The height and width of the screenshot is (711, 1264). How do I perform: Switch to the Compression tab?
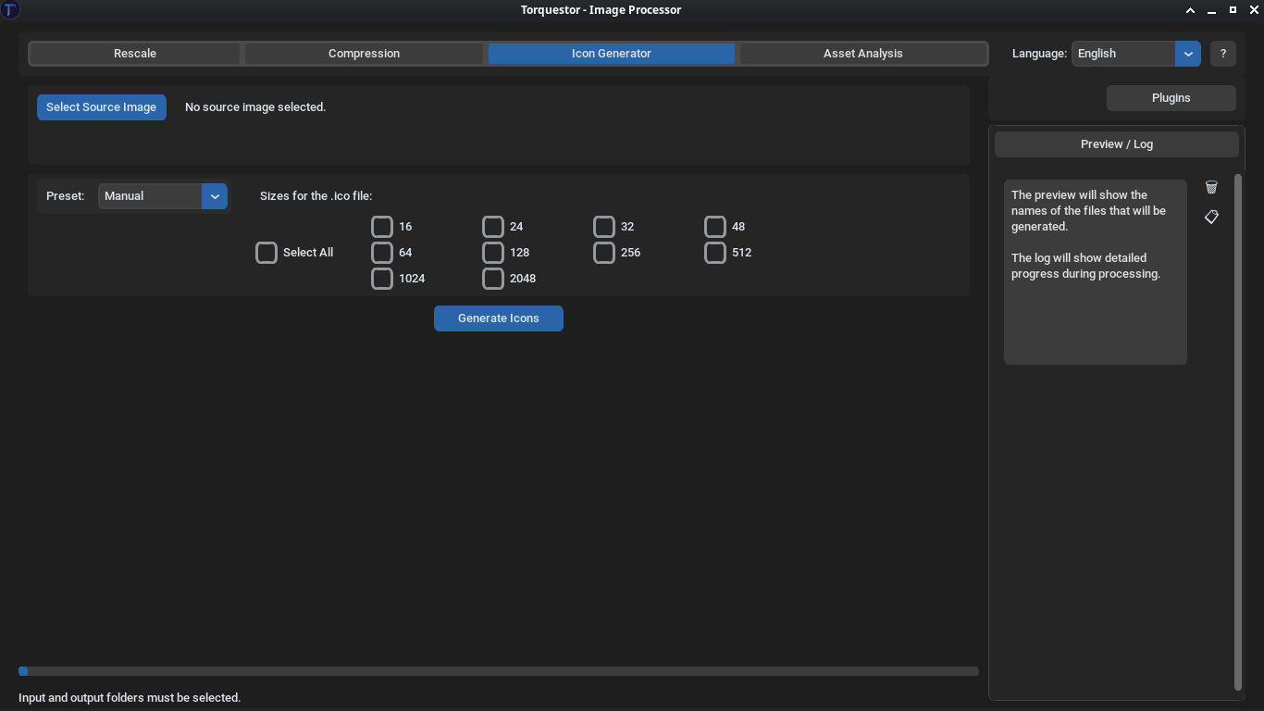(x=363, y=53)
